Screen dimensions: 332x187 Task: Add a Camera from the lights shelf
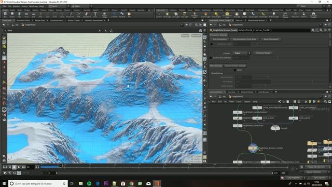click(x=159, y=15)
